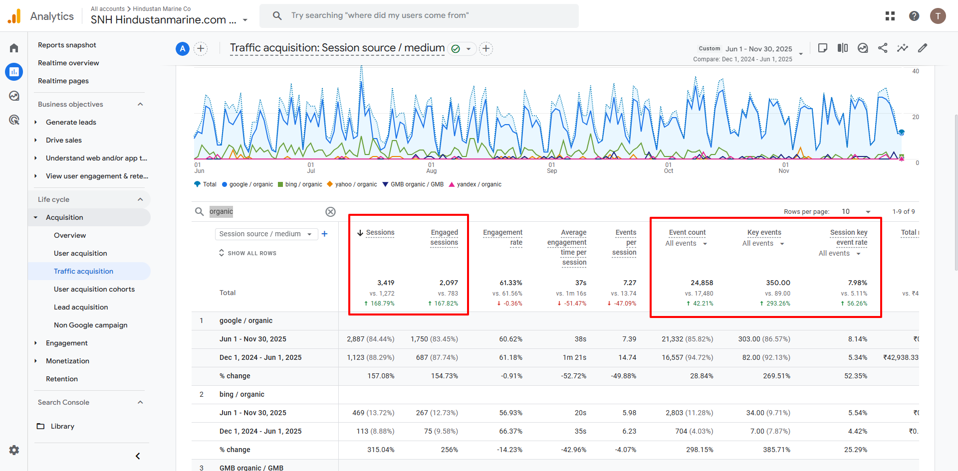958x471 pixels.
Task: Open the report annotations note icon
Action: [823, 48]
